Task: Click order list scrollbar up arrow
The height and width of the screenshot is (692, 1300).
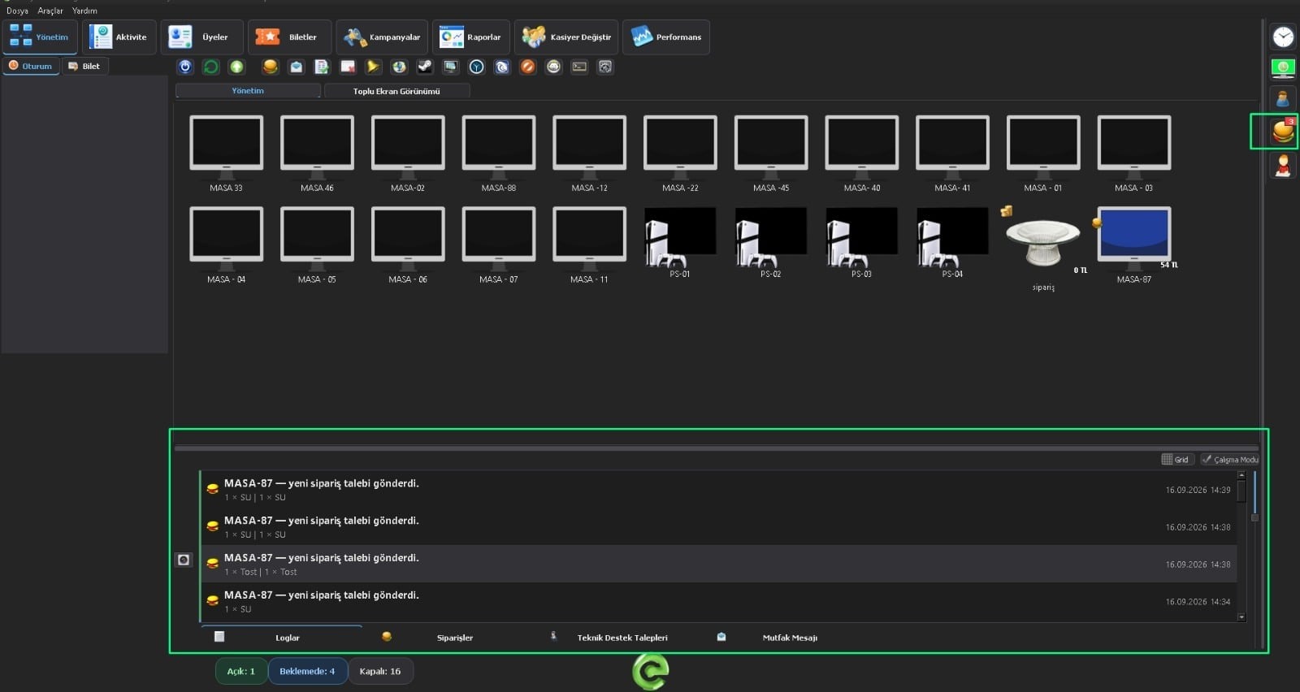Action: [1241, 475]
